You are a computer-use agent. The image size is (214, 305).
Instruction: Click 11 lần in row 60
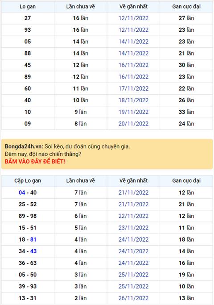coord(81,88)
